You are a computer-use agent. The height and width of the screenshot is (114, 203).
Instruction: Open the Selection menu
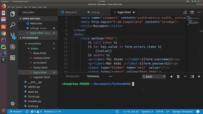pyautogui.click(x=19, y=7)
